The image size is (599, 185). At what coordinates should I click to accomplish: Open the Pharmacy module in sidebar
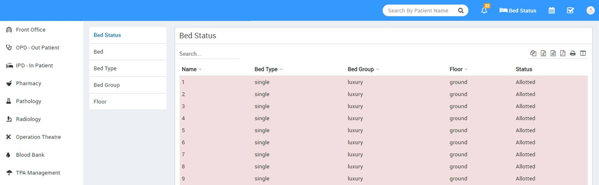pyautogui.click(x=28, y=84)
